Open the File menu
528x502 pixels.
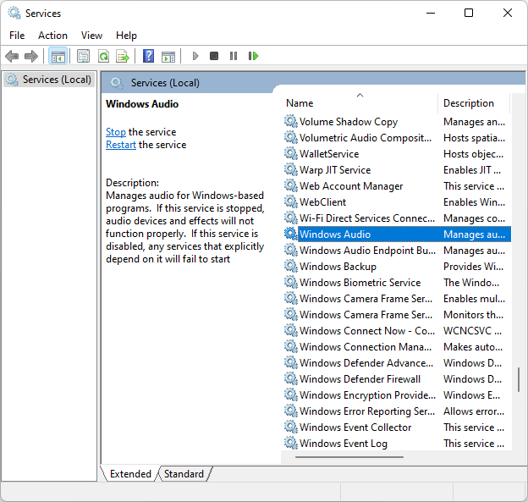point(17,36)
